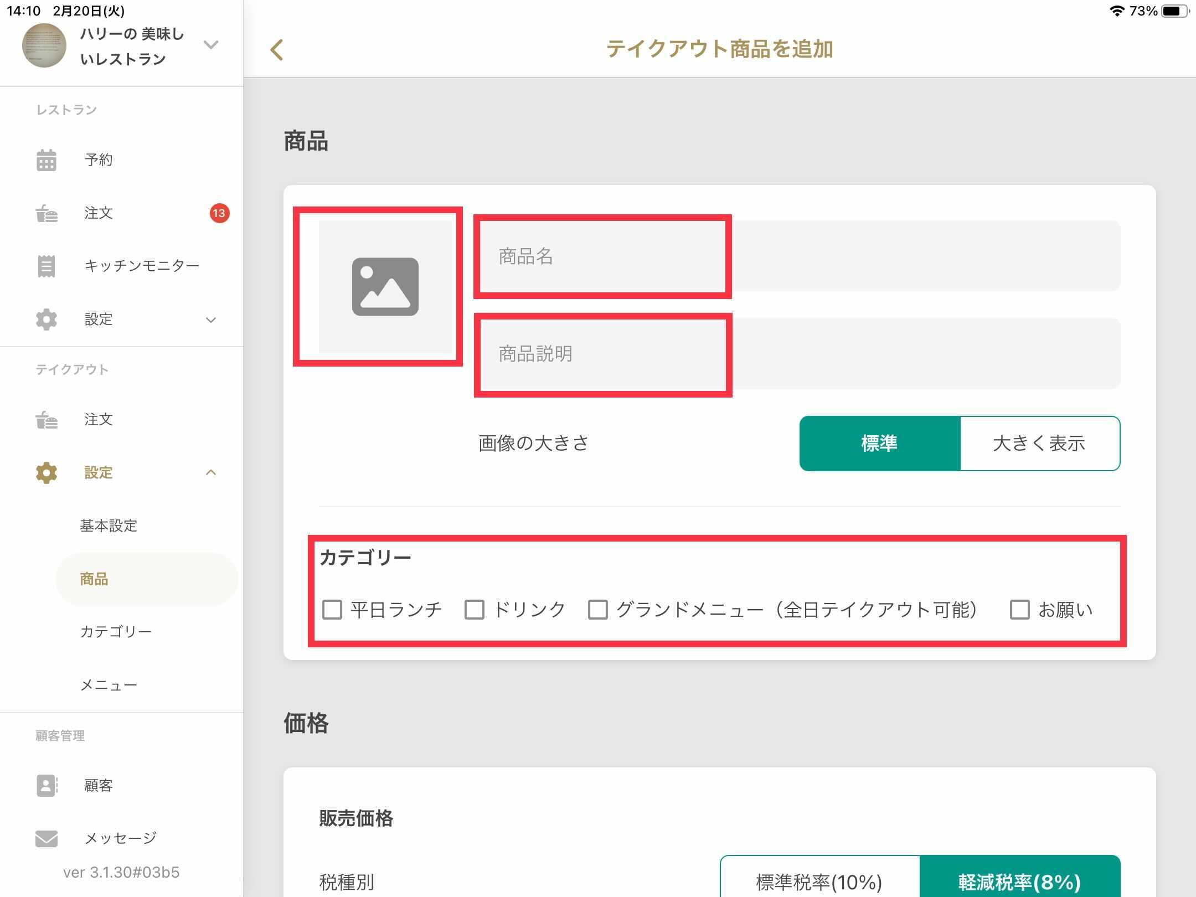Tap the back arrow in the header
This screenshot has height=897, width=1196.
[277, 50]
